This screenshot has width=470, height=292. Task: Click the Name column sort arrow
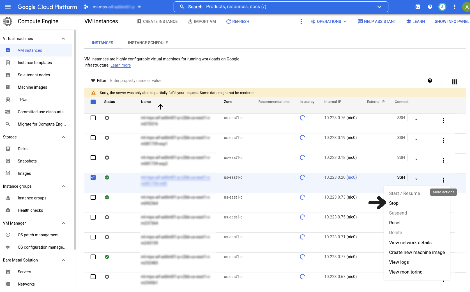click(160, 107)
